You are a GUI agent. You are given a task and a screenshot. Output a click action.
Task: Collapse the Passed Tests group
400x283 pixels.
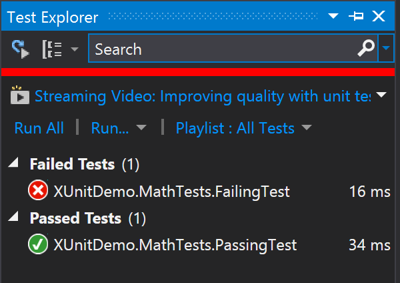pos(14,217)
